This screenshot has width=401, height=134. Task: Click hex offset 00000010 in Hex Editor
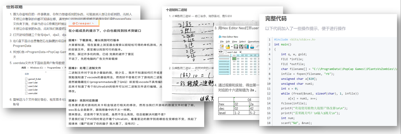coord(224,61)
